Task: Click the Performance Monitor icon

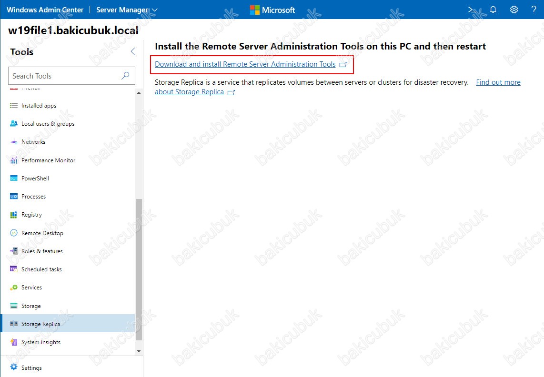Action: [13, 160]
